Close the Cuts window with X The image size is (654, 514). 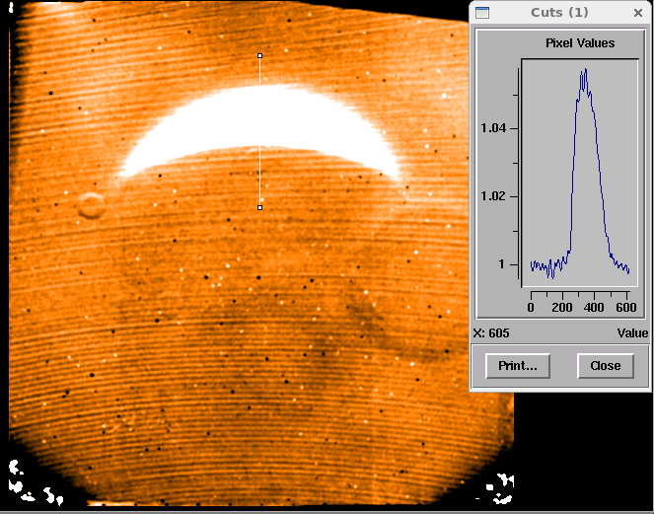pyautogui.click(x=637, y=12)
